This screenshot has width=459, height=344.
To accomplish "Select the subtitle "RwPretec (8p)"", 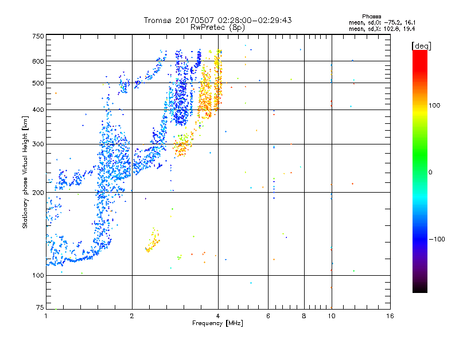I will pyautogui.click(x=217, y=28).
